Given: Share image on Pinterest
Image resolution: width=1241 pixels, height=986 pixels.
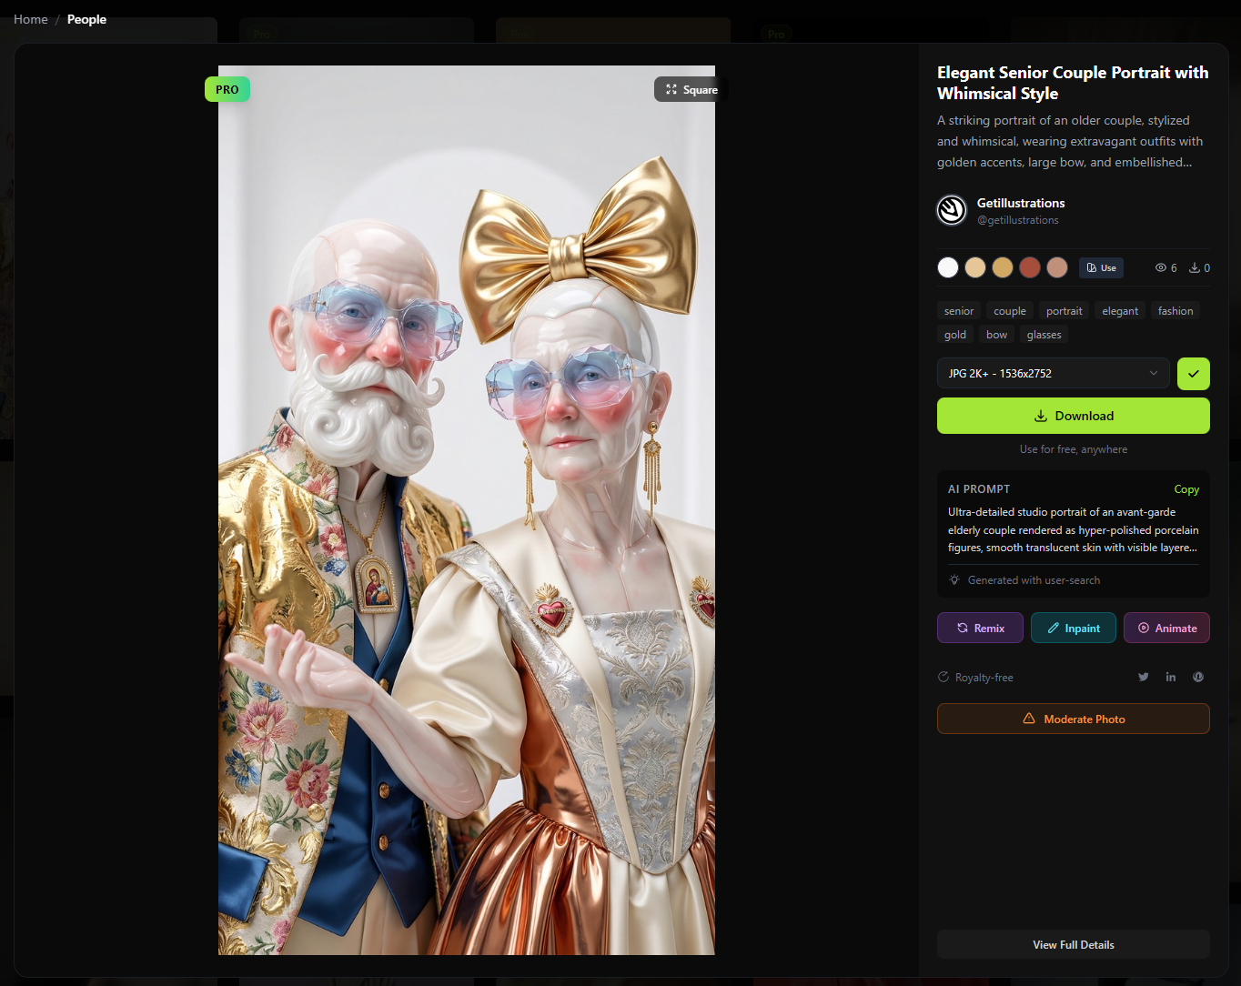Looking at the screenshot, I should (x=1198, y=677).
